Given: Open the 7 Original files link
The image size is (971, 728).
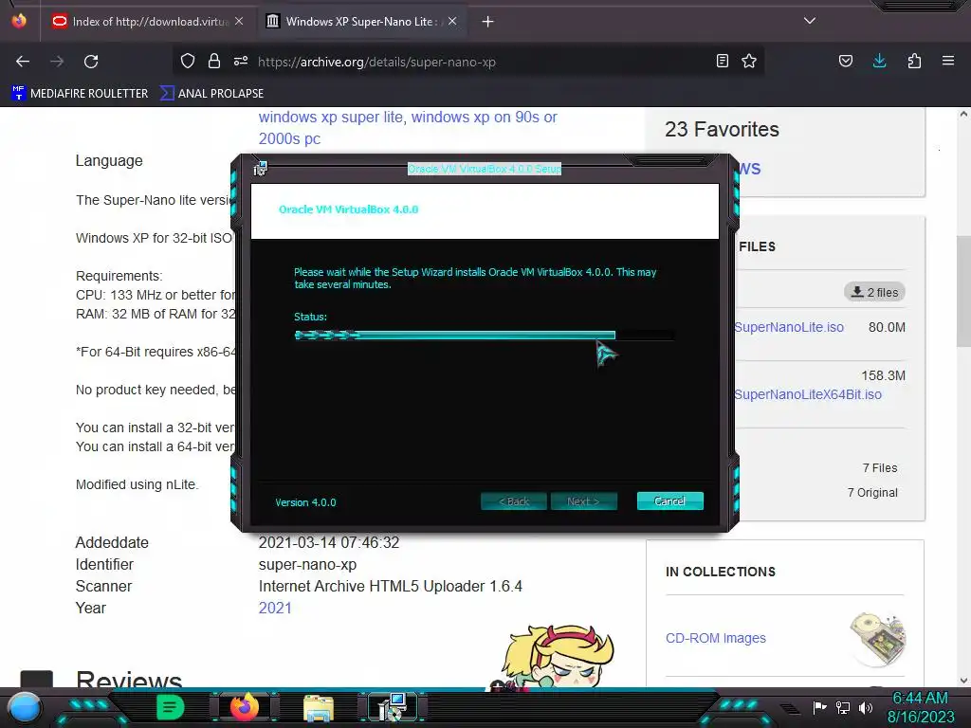Looking at the screenshot, I should (x=872, y=493).
